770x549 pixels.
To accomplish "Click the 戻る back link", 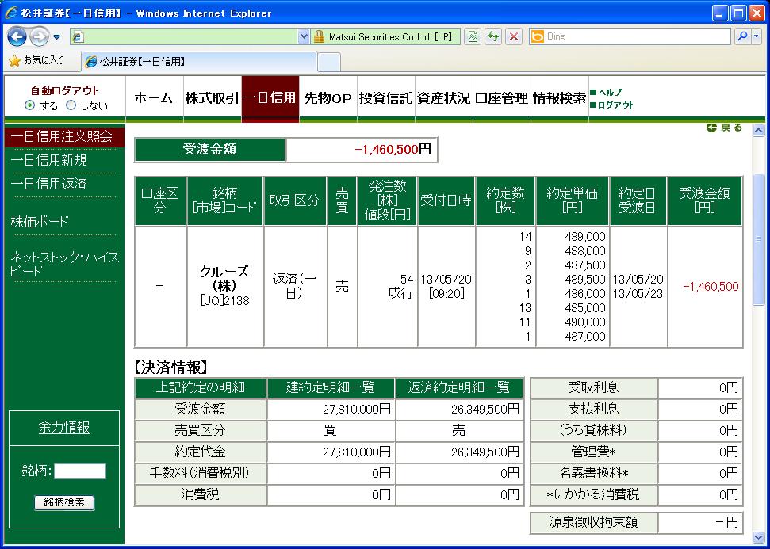I will click(x=724, y=128).
